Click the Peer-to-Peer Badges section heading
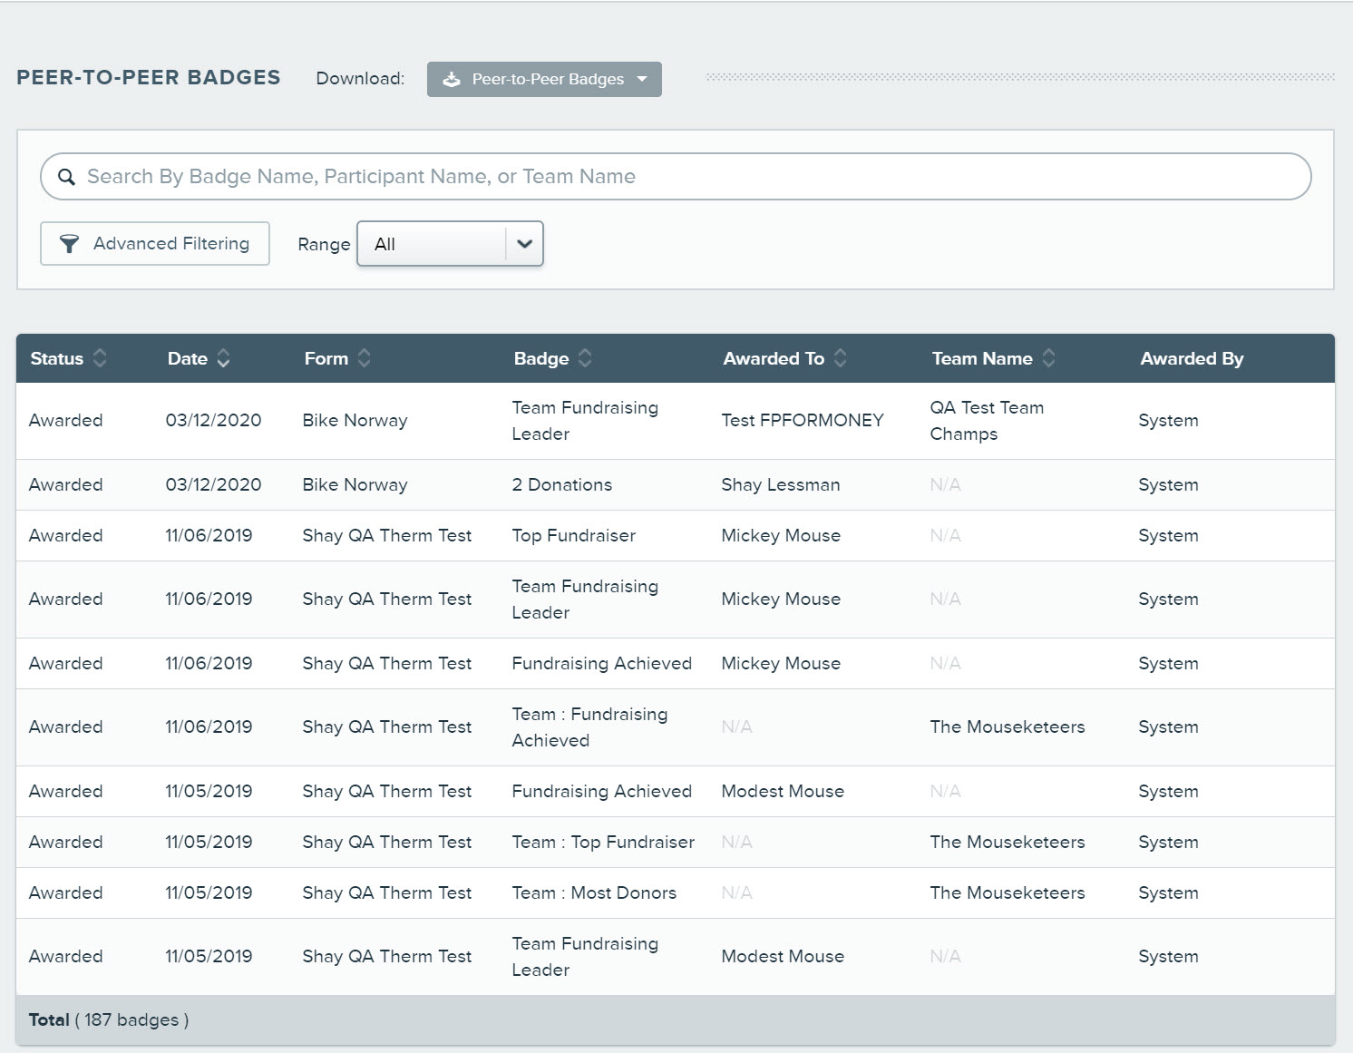 [149, 78]
